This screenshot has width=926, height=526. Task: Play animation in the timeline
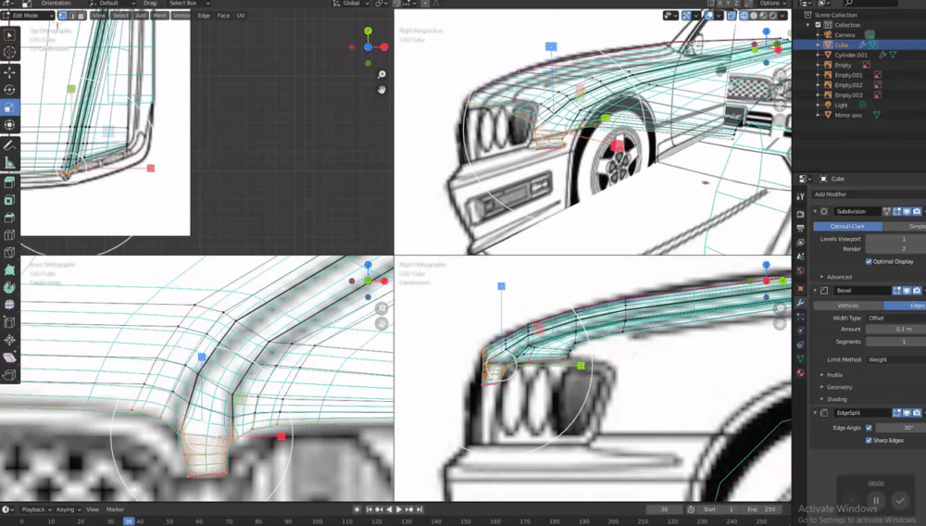(399, 509)
